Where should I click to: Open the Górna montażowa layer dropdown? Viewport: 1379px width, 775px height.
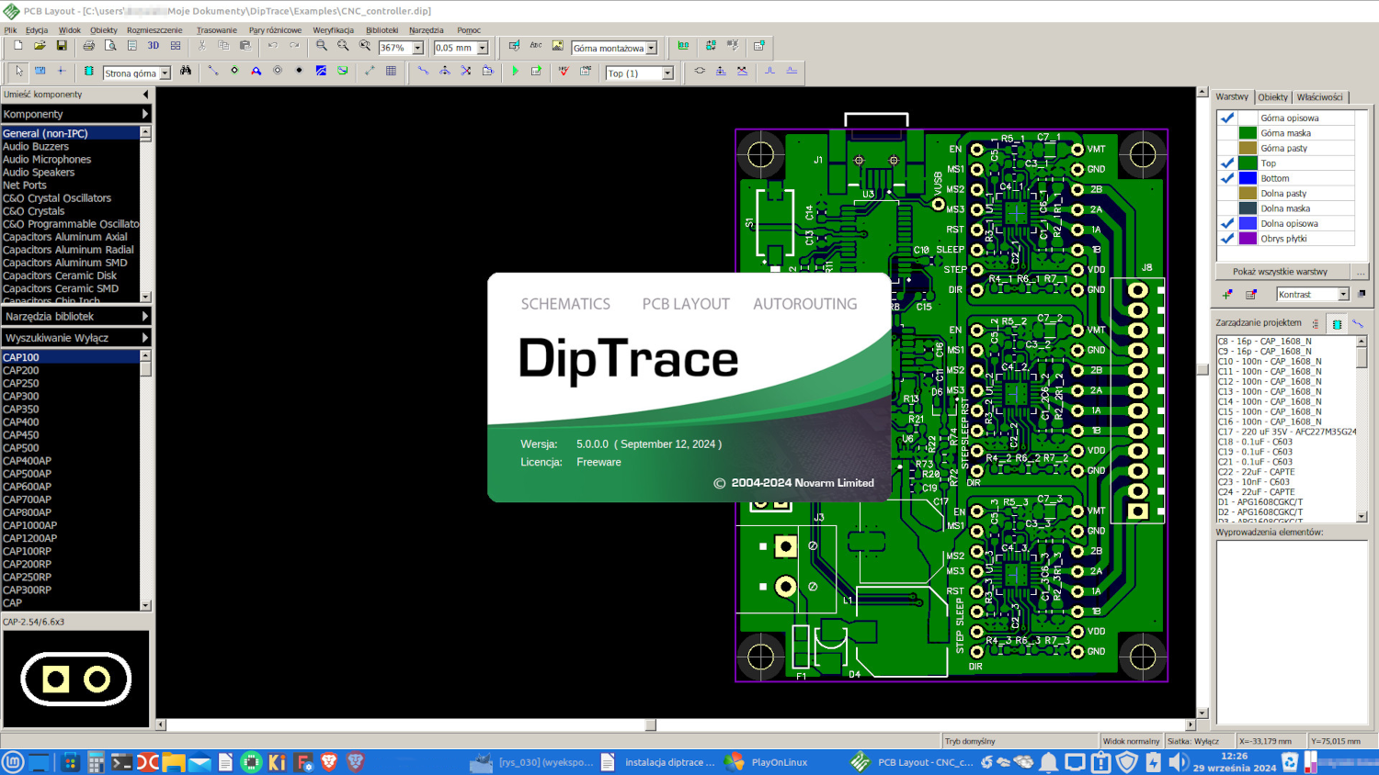650,47
